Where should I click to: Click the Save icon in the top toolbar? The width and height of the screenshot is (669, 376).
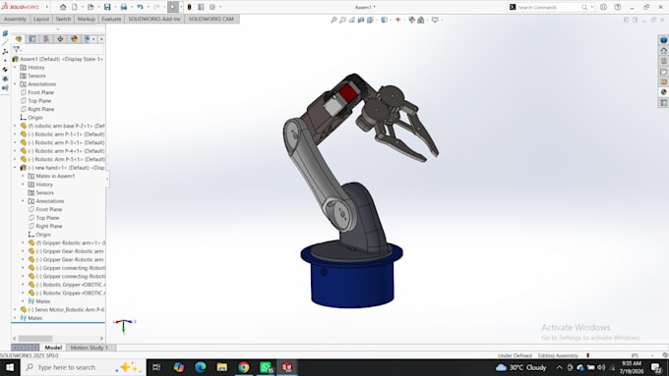(107, 7)
